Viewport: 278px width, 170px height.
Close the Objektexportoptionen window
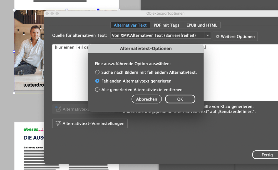pyautogui.click(x=47, y=13)
